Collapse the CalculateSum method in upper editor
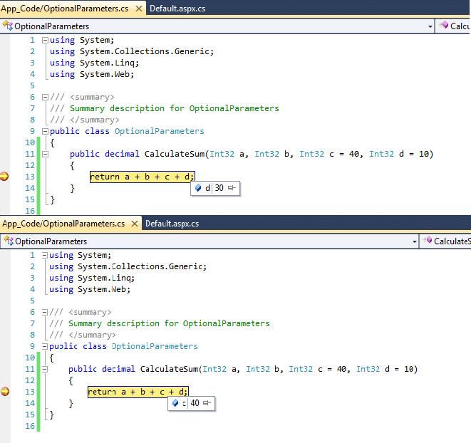This screenshot has height=443, width=471. [x=45, y=154]
